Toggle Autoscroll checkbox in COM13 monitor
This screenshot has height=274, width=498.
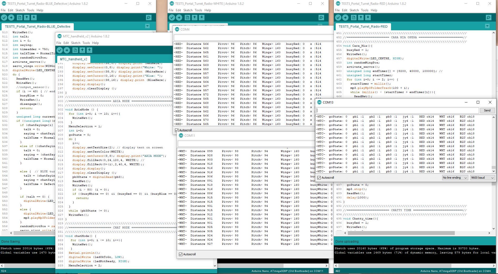(x=319, y=178)
